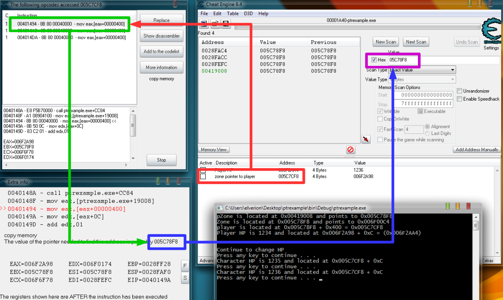The height and width of the screenshot is (300, 503).
Task: Click Show disassembler button
Action: point(161,36)
